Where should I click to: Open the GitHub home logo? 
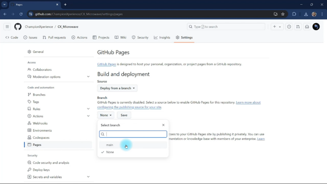click(x=18, y=27)
